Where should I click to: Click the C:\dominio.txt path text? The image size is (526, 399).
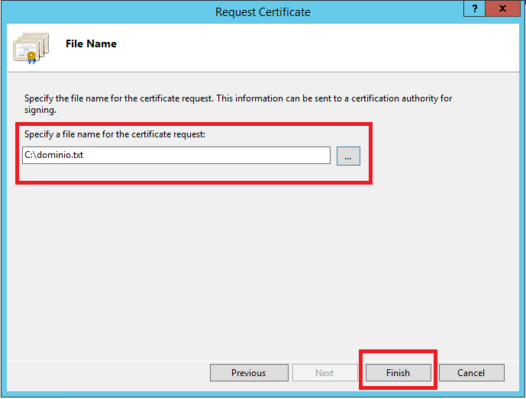tap(53, 156)
